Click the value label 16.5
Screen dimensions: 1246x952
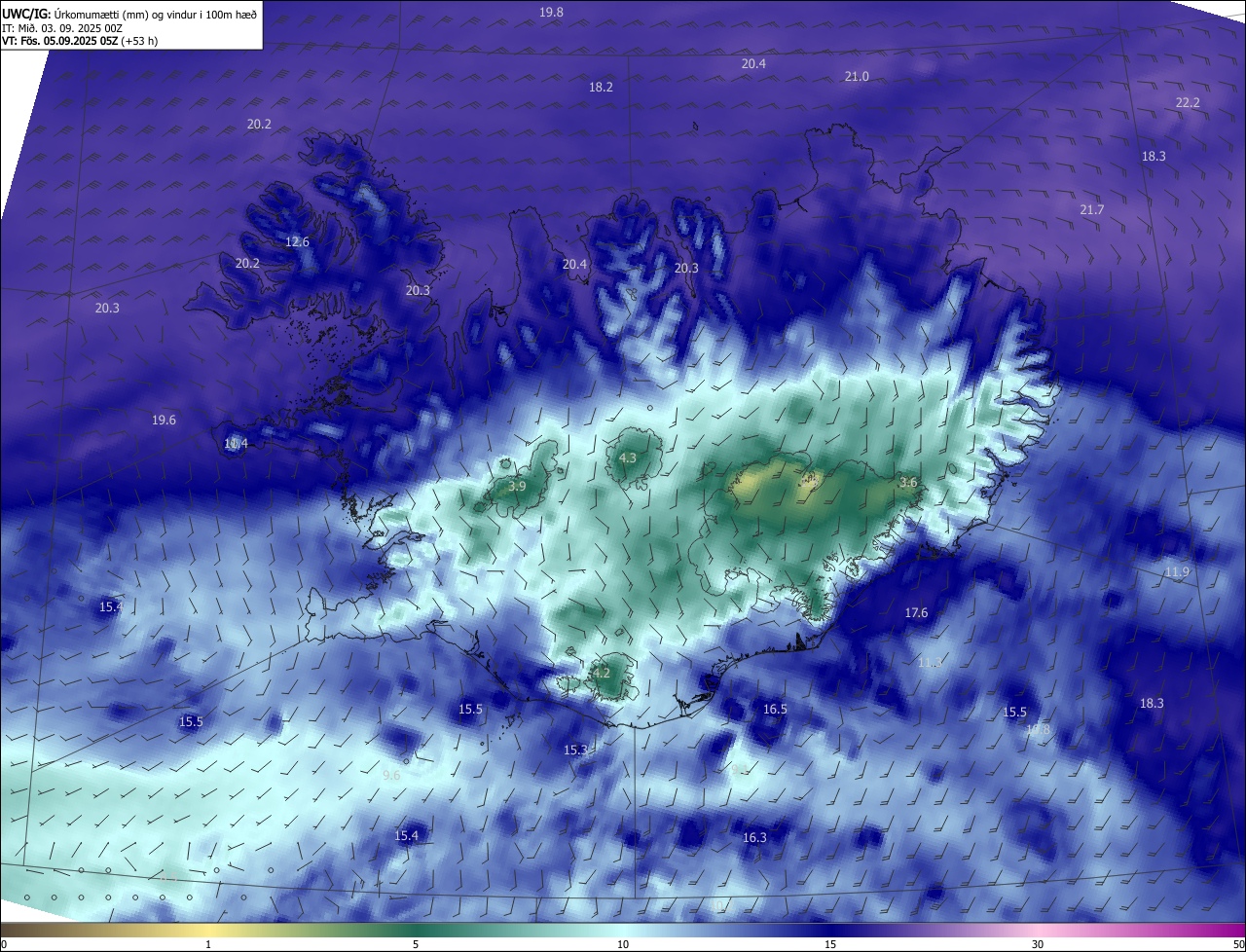pos(775,709)
